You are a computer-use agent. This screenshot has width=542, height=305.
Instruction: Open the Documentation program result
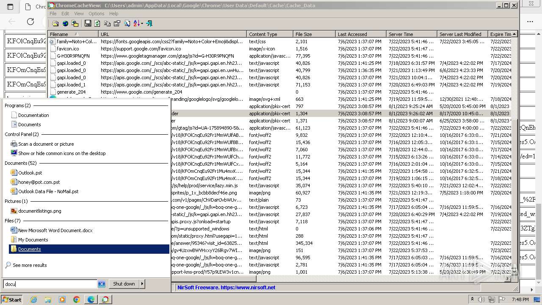(x=33, y=115)
